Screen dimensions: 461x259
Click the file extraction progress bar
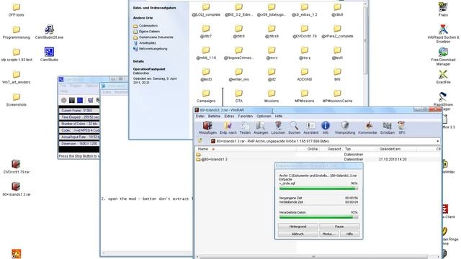[318, 188]
